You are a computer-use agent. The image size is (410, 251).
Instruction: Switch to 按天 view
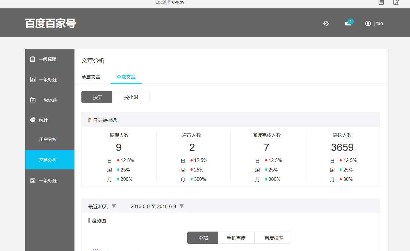click(x=97, y=97)
